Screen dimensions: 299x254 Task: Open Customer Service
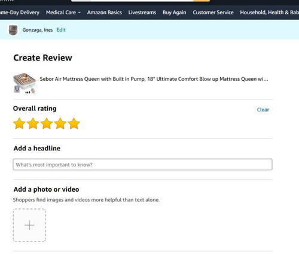[213, 13]
